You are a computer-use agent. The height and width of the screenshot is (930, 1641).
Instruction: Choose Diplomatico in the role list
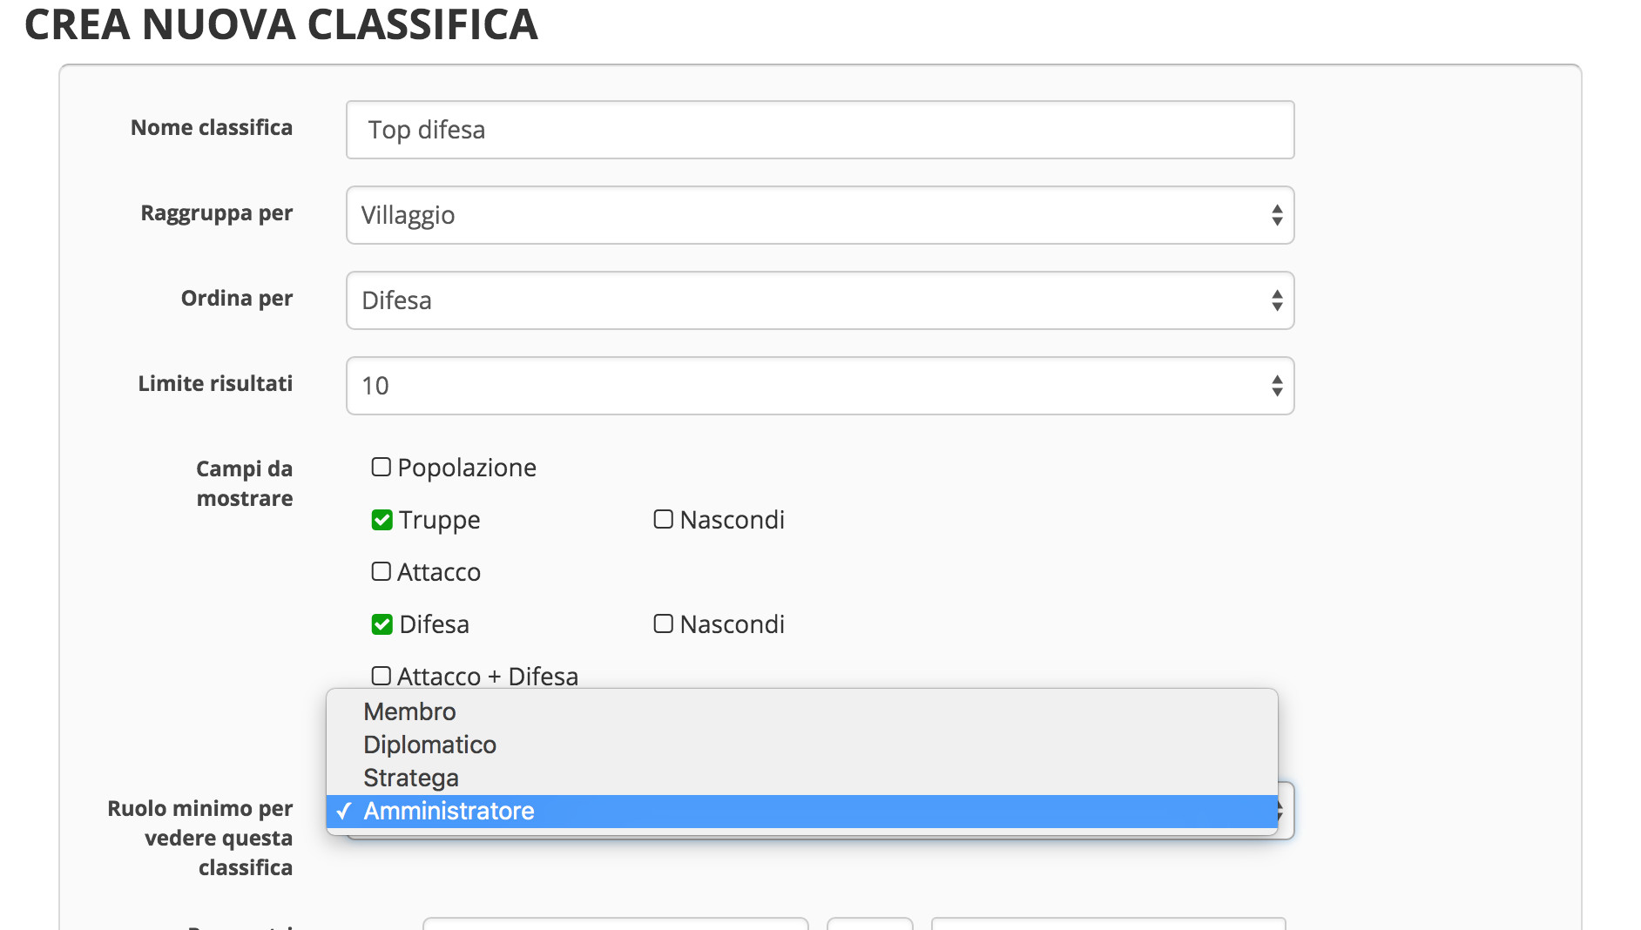[x=802, y=745]
